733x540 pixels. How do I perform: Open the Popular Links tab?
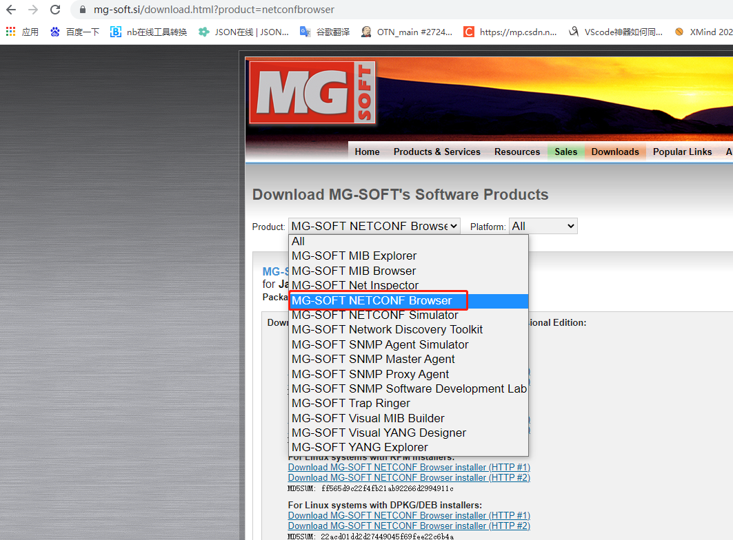[x=682, y=152]
